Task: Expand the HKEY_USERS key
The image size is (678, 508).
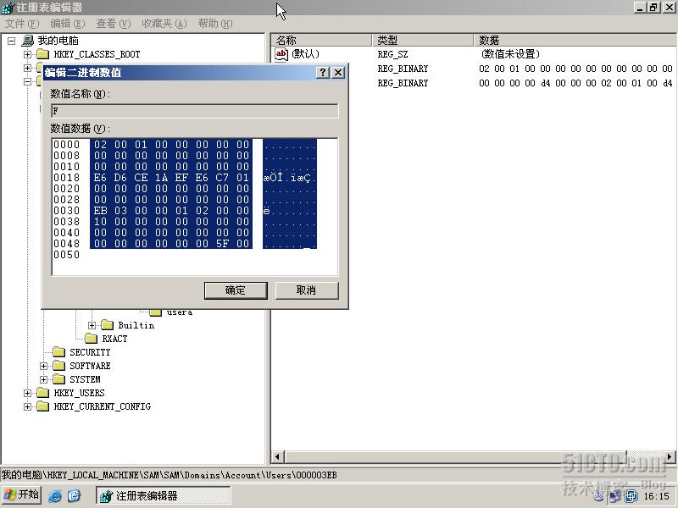Action: click(x=28, y=393)
